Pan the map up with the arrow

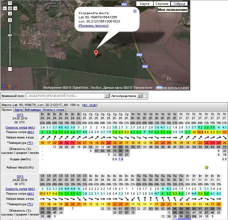pos(10,3)
